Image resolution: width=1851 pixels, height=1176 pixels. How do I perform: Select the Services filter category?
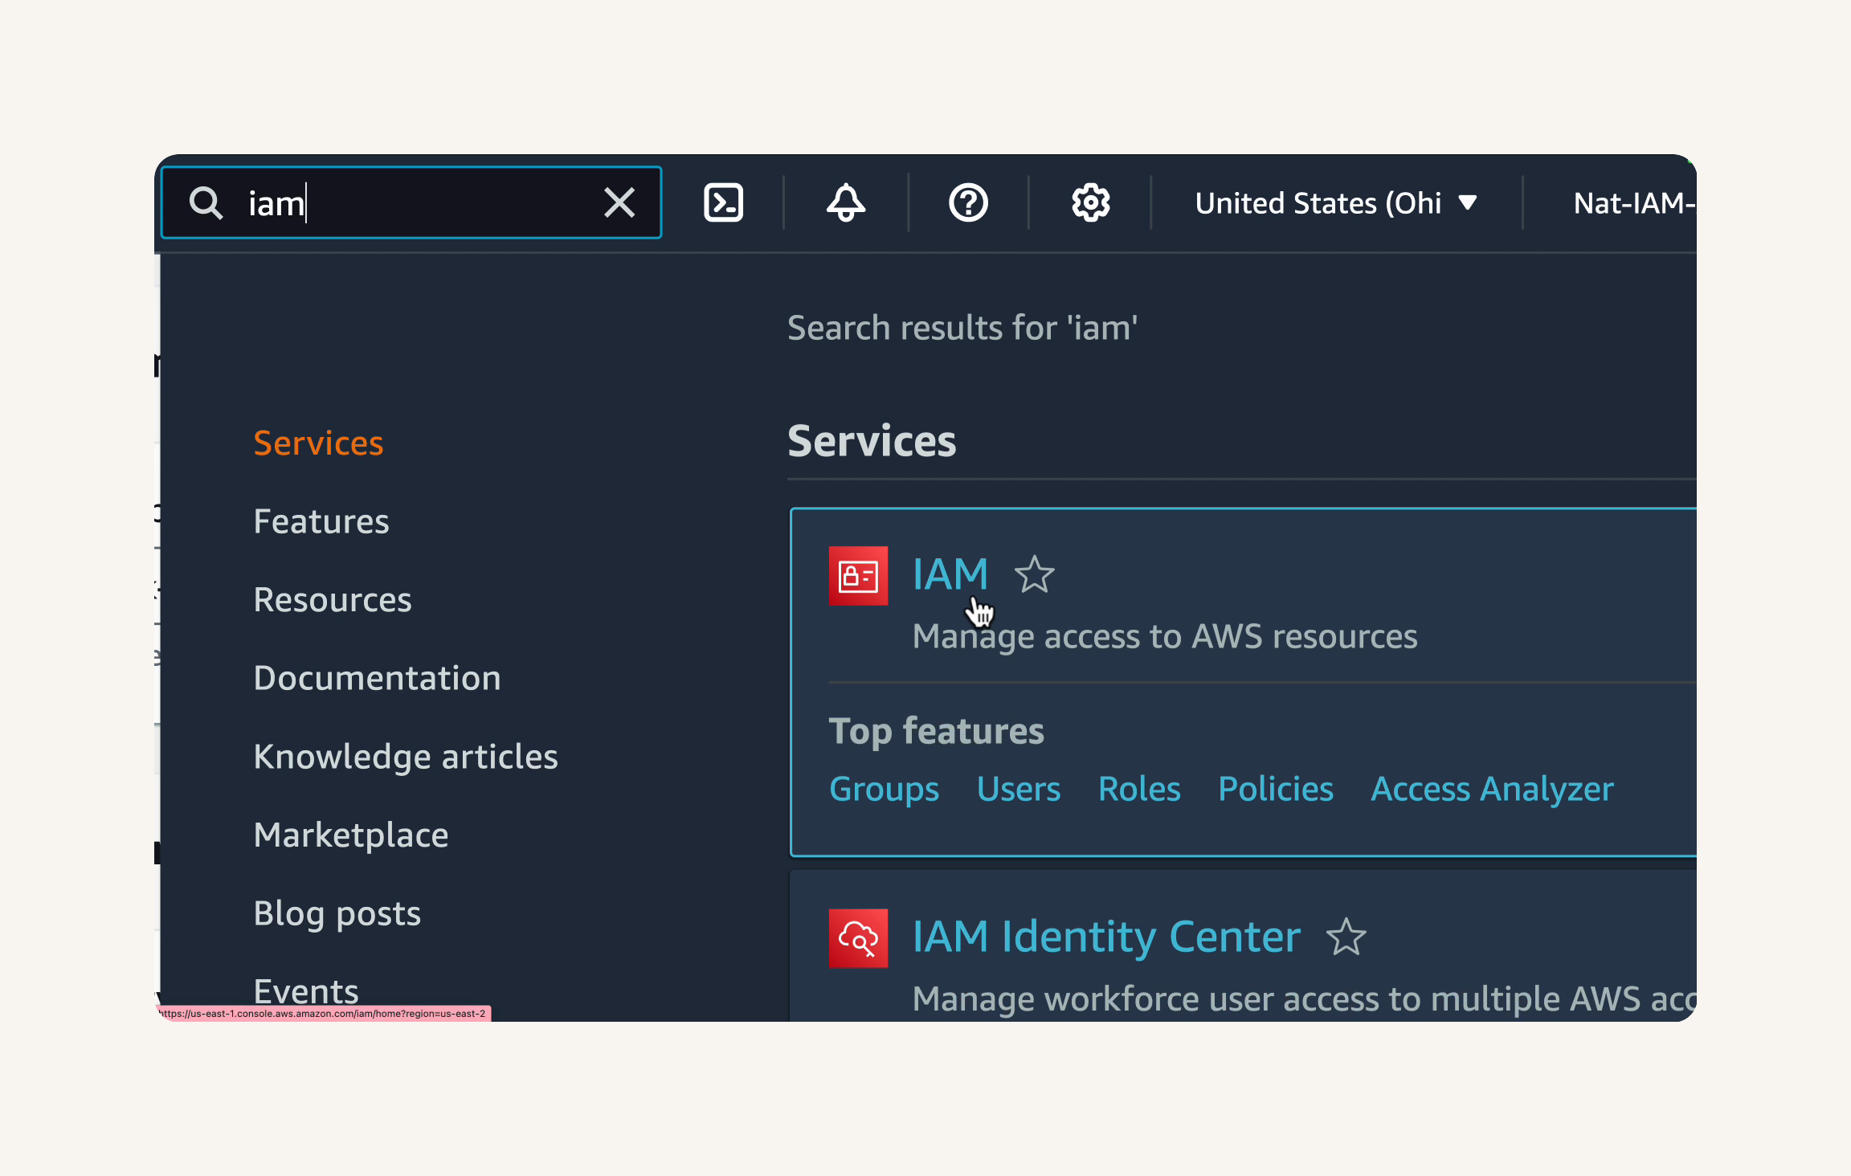[318, 443]
